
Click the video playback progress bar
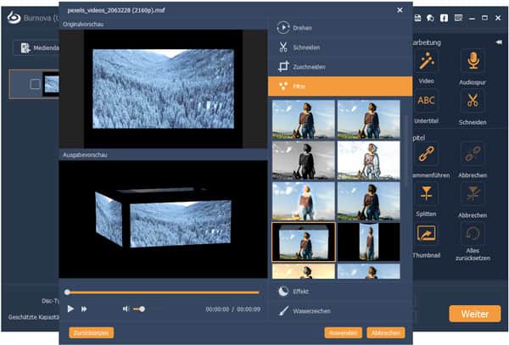point(161,292)
